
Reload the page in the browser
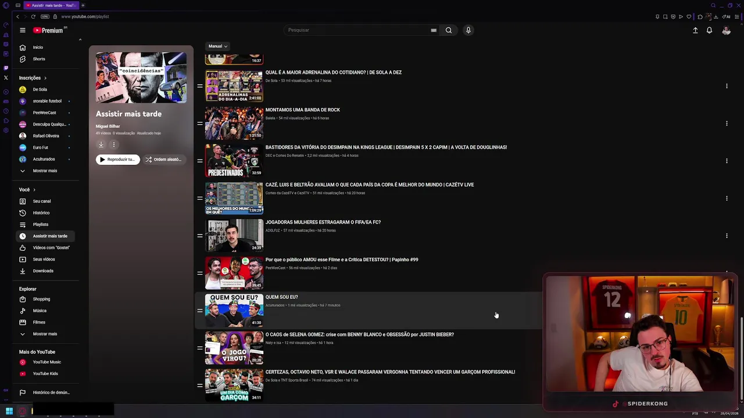tap(33, 16)
